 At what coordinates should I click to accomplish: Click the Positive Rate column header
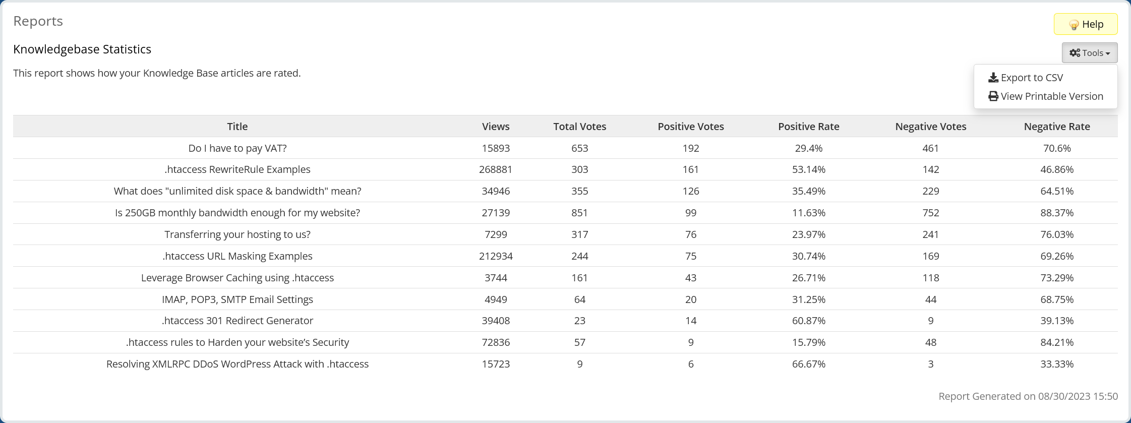808,127
